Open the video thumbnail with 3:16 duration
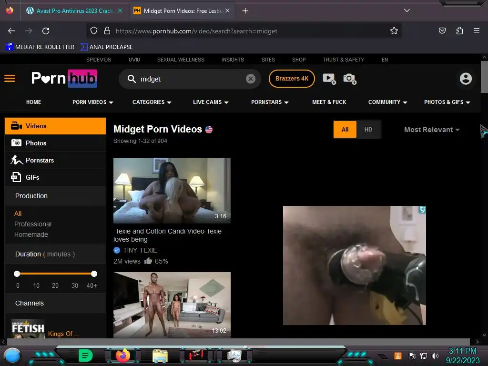The image size is (488, 366). (x=172, y=191)
